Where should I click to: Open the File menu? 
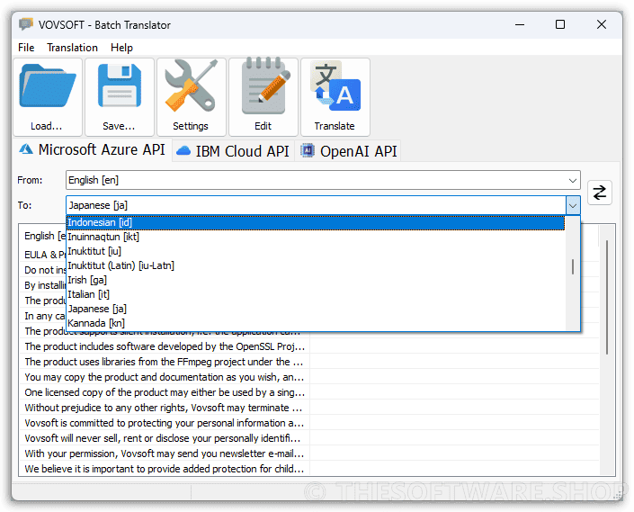coord(26,48)
